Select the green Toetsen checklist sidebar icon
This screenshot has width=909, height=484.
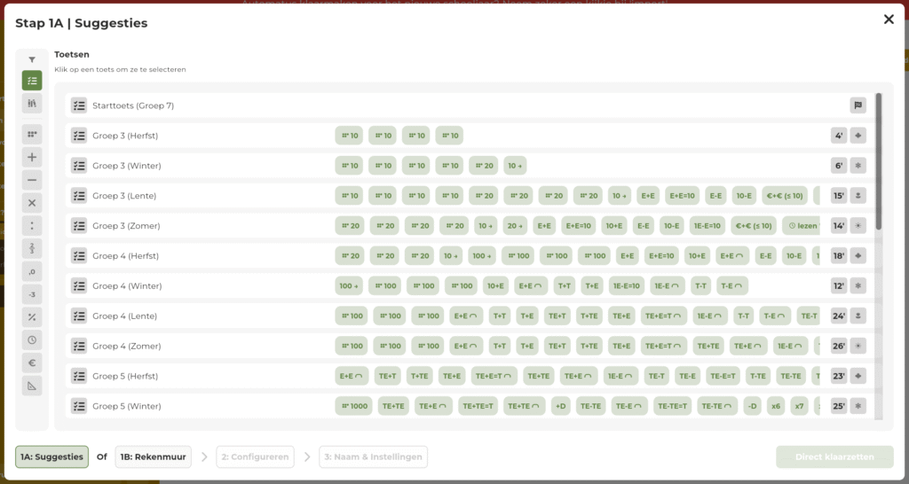click(x=32, y=81)
